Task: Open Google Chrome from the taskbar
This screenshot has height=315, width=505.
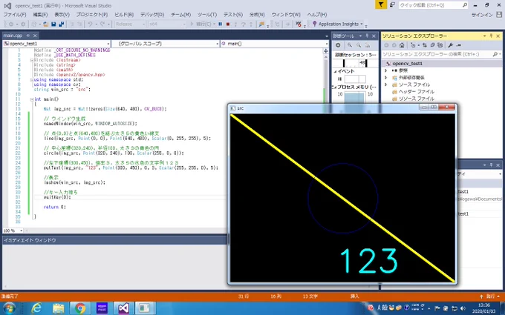Action: click(x=80, y=308)
